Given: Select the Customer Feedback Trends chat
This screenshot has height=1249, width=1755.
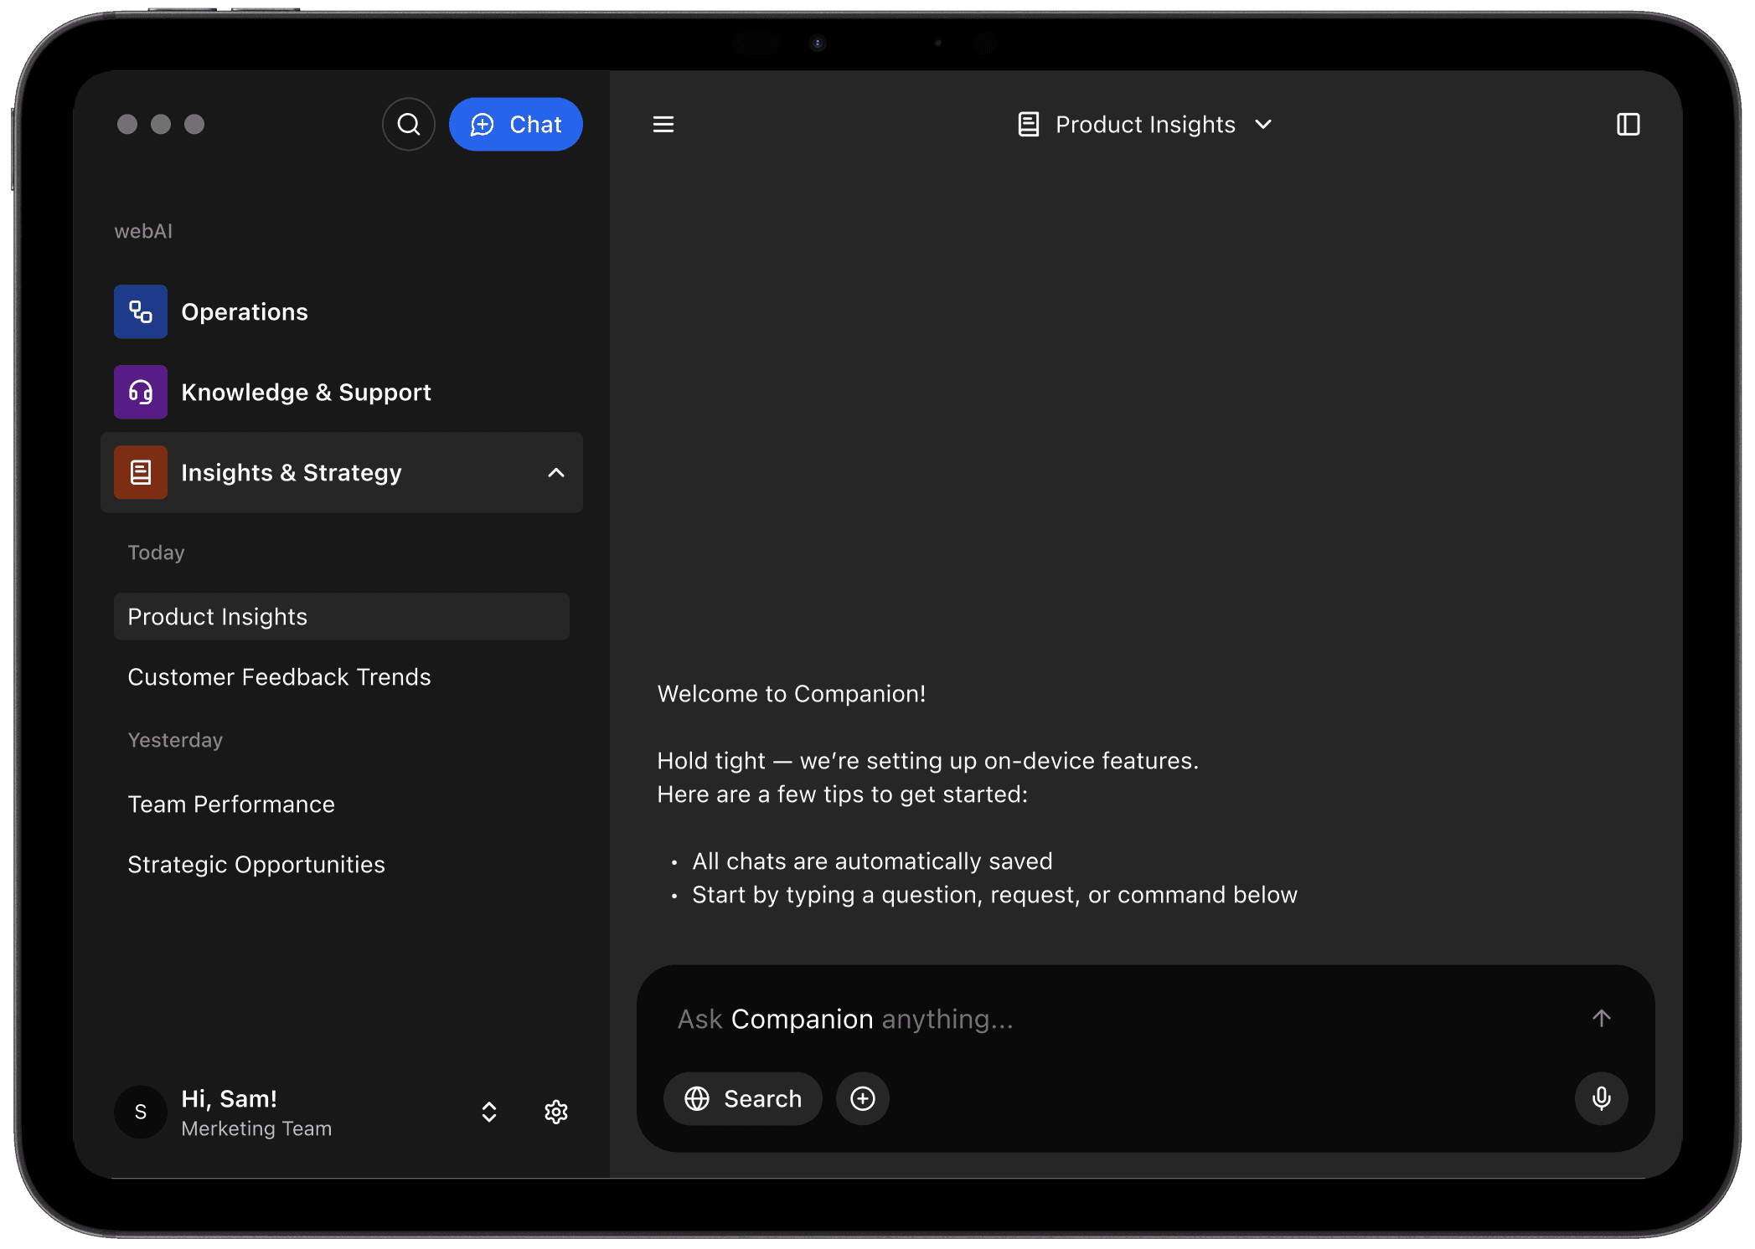Looking at the screenshot, I should 280,676.
